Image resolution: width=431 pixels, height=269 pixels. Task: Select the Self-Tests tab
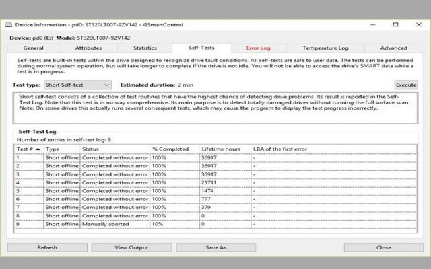click(201, 48)
